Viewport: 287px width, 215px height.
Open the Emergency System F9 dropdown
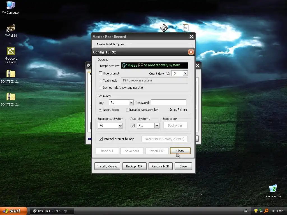(120, 126)
